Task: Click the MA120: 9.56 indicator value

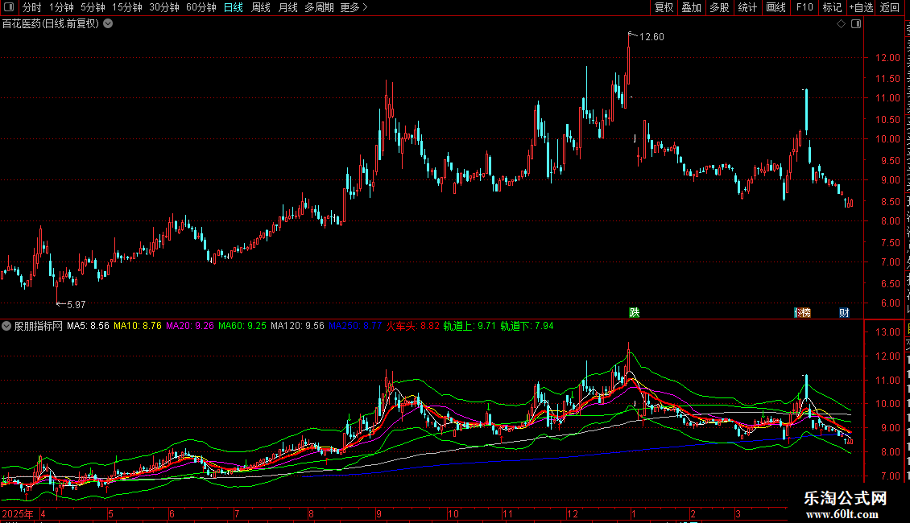Action: coord(297,326)
